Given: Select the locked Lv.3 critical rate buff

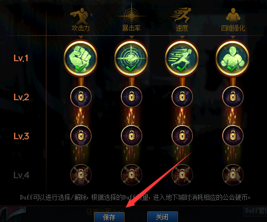Looking at the screenshot, I should pos(131,136).
